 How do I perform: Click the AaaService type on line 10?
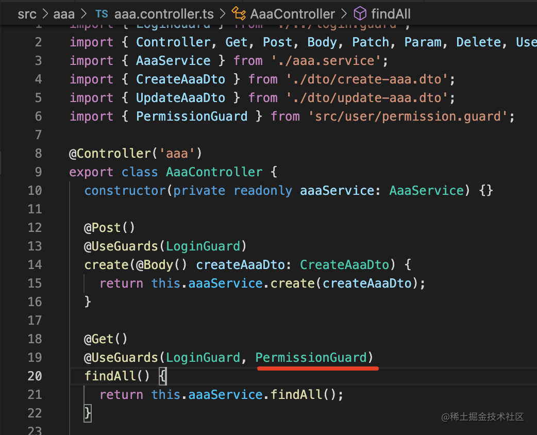[x=426, y=190]
